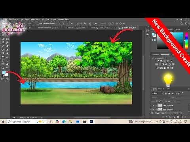This screenshot has width=190, height=142.
Task: Select the Spot Healing Brush tool
Action: 8,43
